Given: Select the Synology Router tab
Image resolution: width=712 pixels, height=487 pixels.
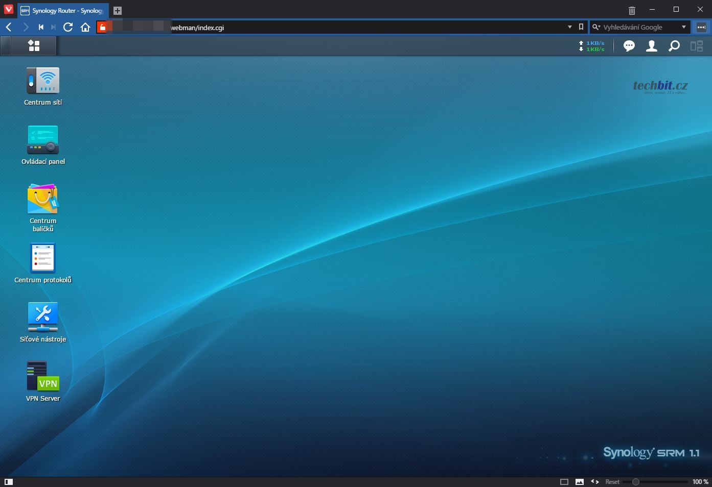Looking at the screenshot, I should point(63,11).
